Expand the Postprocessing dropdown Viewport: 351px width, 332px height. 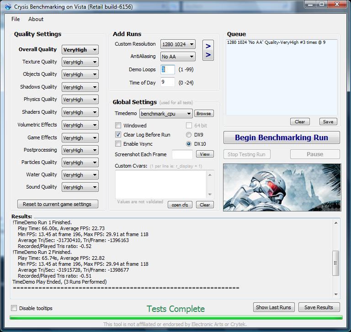80,150
